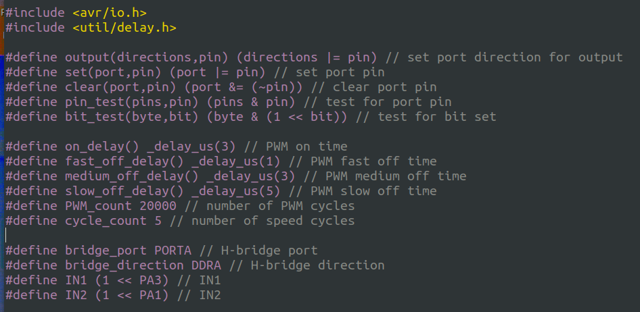Click the pin_test macro name
640x312 pixels.
coord(94,102)
